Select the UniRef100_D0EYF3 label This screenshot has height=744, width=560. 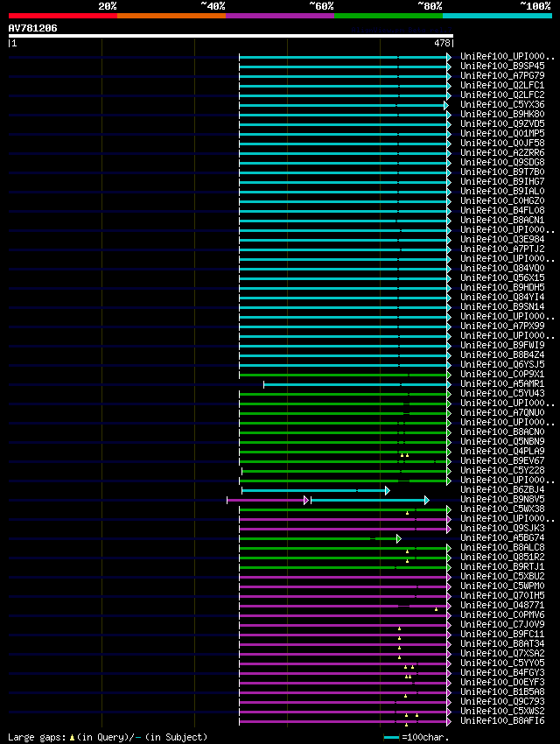point(502,683)
